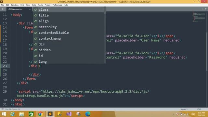Open the Tools menu
The width and height of the screenshot is (208, 117).
click(40, 5)
